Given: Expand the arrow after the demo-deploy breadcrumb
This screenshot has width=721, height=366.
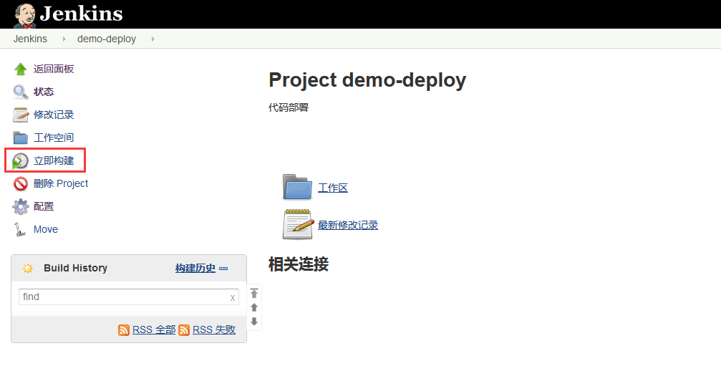Looking at the screenshot, I should (x=153, y=39).
